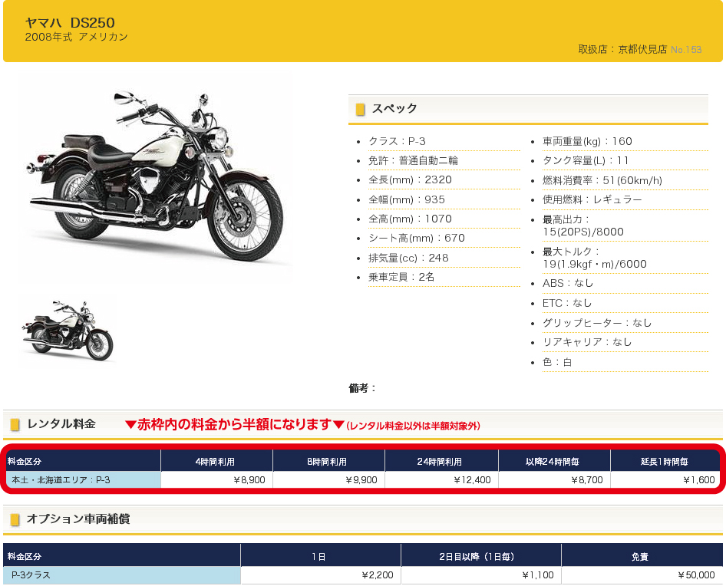This screenshot has width=726, height=586.
Task: Click the ヤマハ DS250 title heading
Action: 70,23
